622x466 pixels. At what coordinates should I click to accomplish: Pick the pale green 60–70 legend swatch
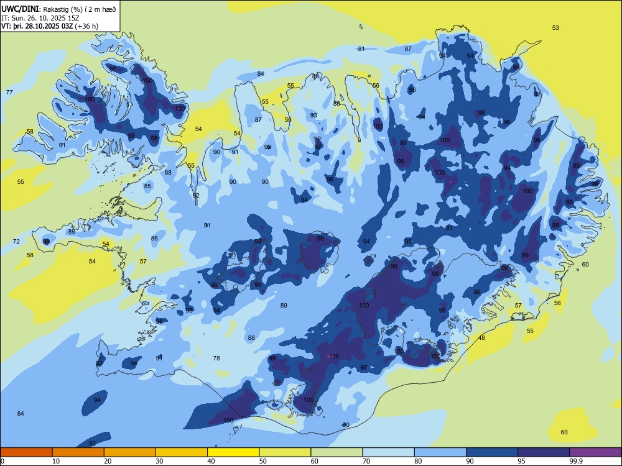(x=337, y=452)
